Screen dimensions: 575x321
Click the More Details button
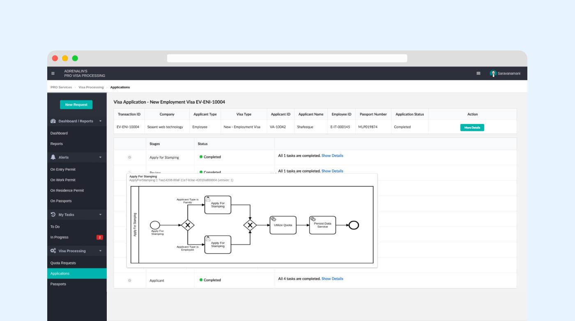pyautogui.click(x=472, y=128)
